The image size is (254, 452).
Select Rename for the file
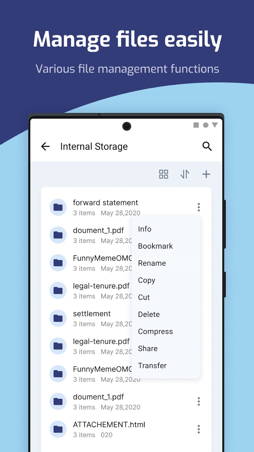click(x=152, y=263)
